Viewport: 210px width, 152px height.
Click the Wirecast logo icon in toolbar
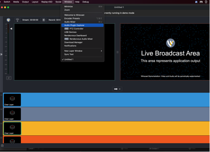click(8, 20)
